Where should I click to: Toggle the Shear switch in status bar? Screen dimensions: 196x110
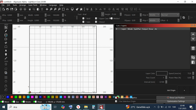click(x=35, y=102)
